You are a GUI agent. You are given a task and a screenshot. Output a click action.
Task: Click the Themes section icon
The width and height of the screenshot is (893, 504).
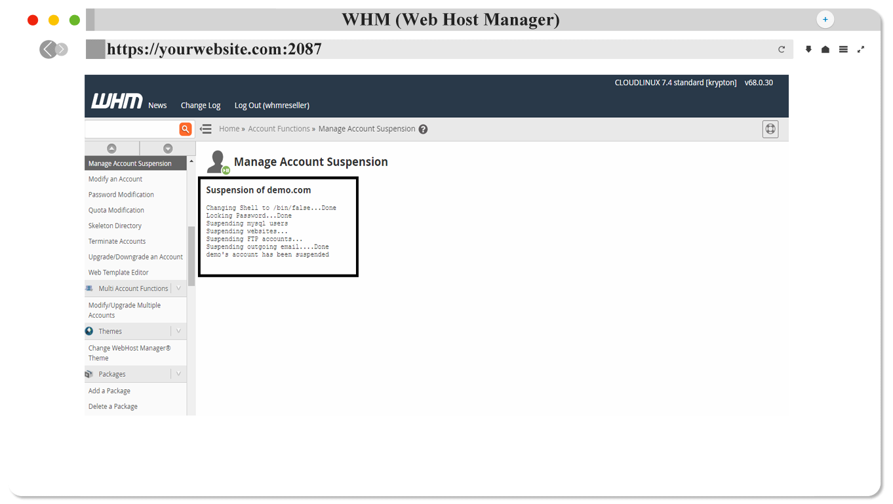click(89, 331)
